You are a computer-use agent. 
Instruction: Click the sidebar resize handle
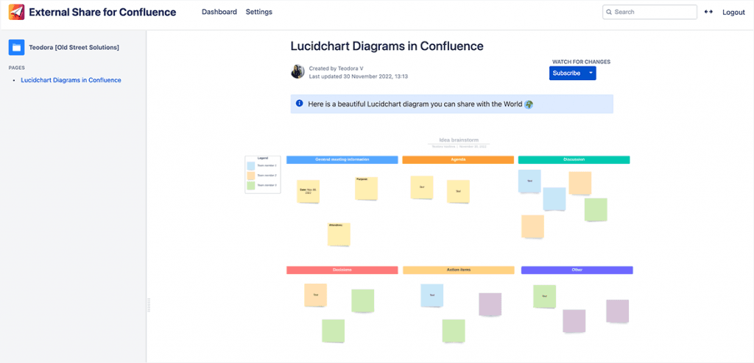point(148,305)
